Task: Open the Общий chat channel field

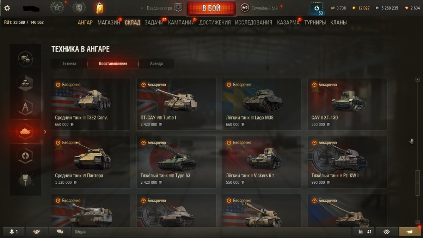Action: click(x=93, y=232)
